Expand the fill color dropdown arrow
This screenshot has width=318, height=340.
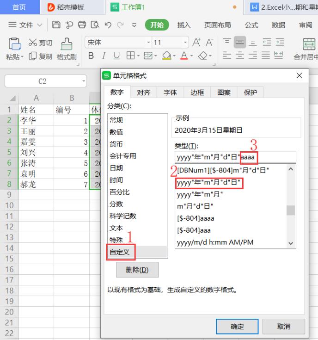(x=174, y=56)
